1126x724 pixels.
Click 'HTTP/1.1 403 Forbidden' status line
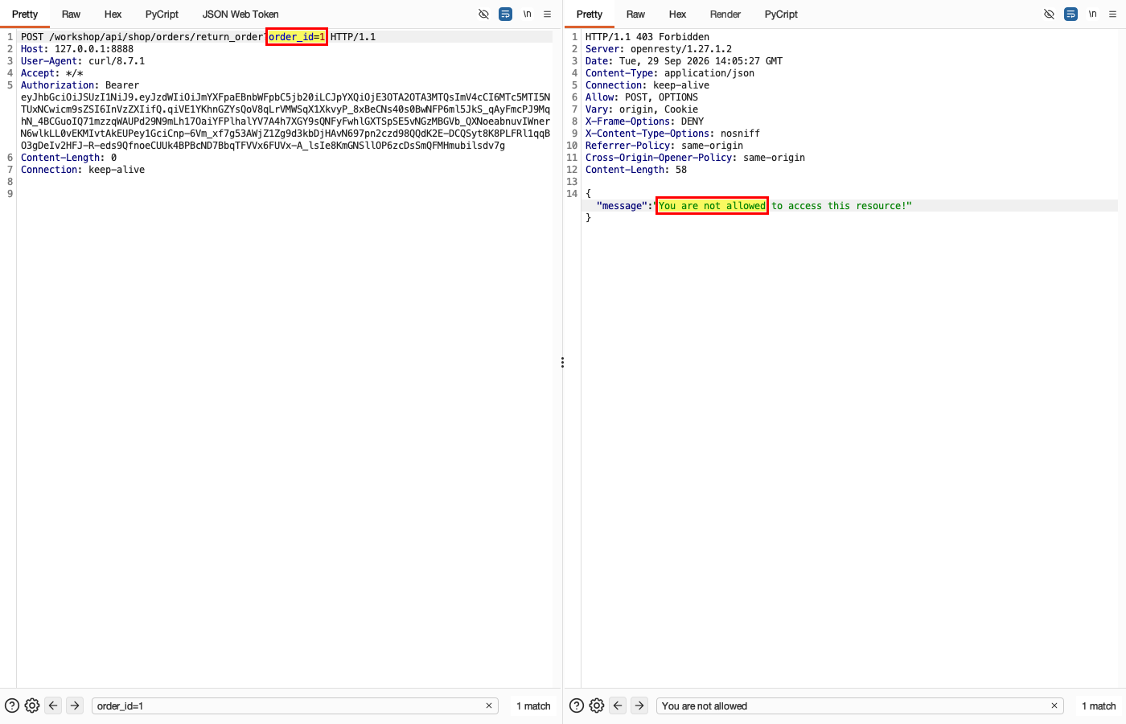click(647, 37)
